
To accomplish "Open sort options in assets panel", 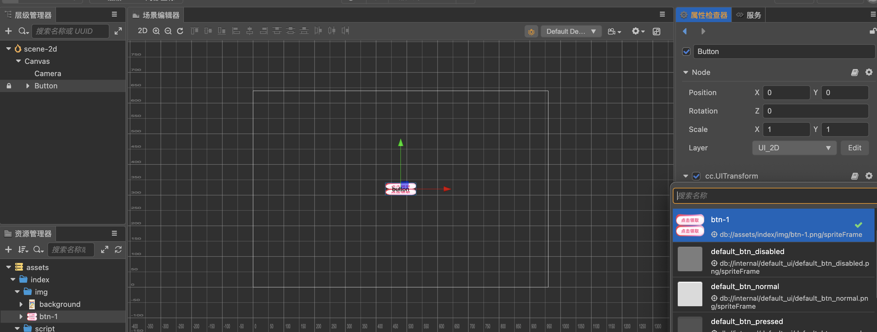I will point(23,250).
